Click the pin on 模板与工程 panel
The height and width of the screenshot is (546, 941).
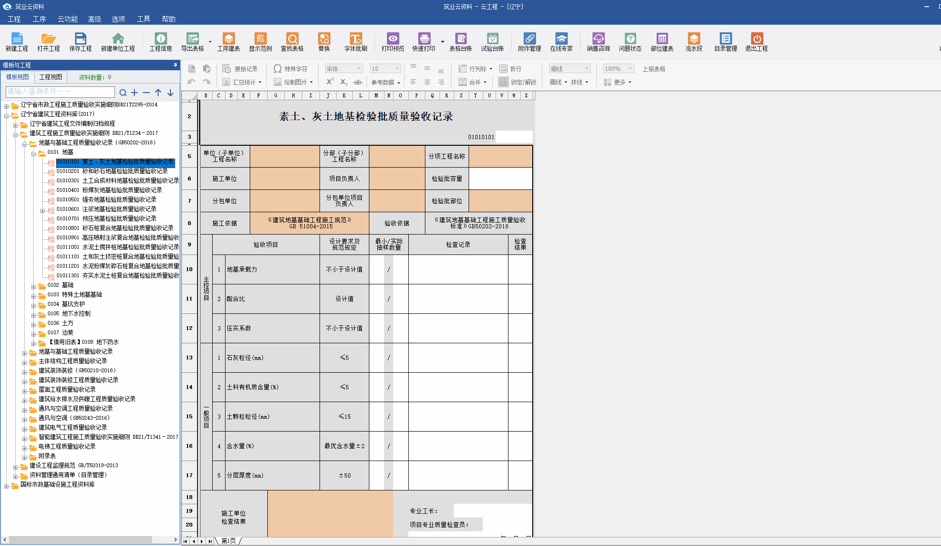pyautogui.click(x=175, y=65)
